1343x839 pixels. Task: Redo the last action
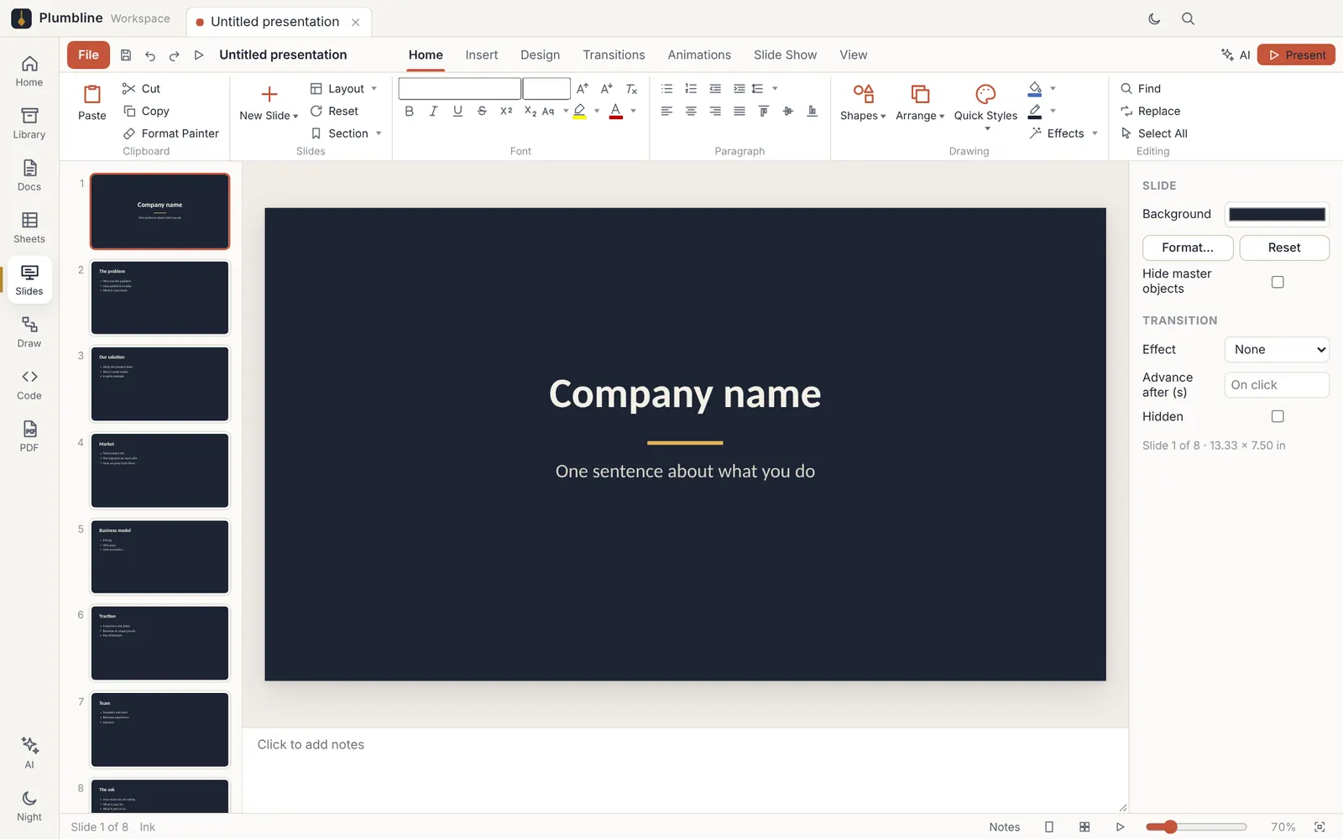pos(175,55)
